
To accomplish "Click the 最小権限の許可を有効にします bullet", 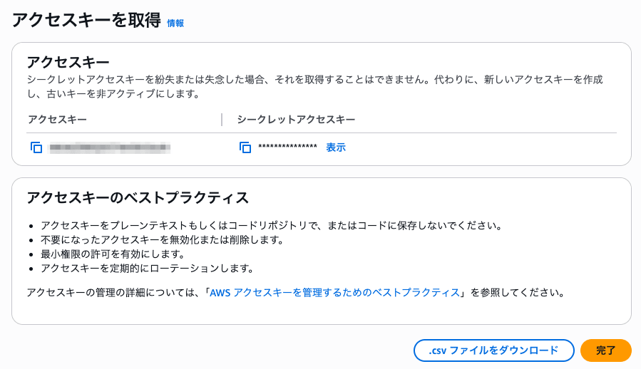I will [113, 254].
